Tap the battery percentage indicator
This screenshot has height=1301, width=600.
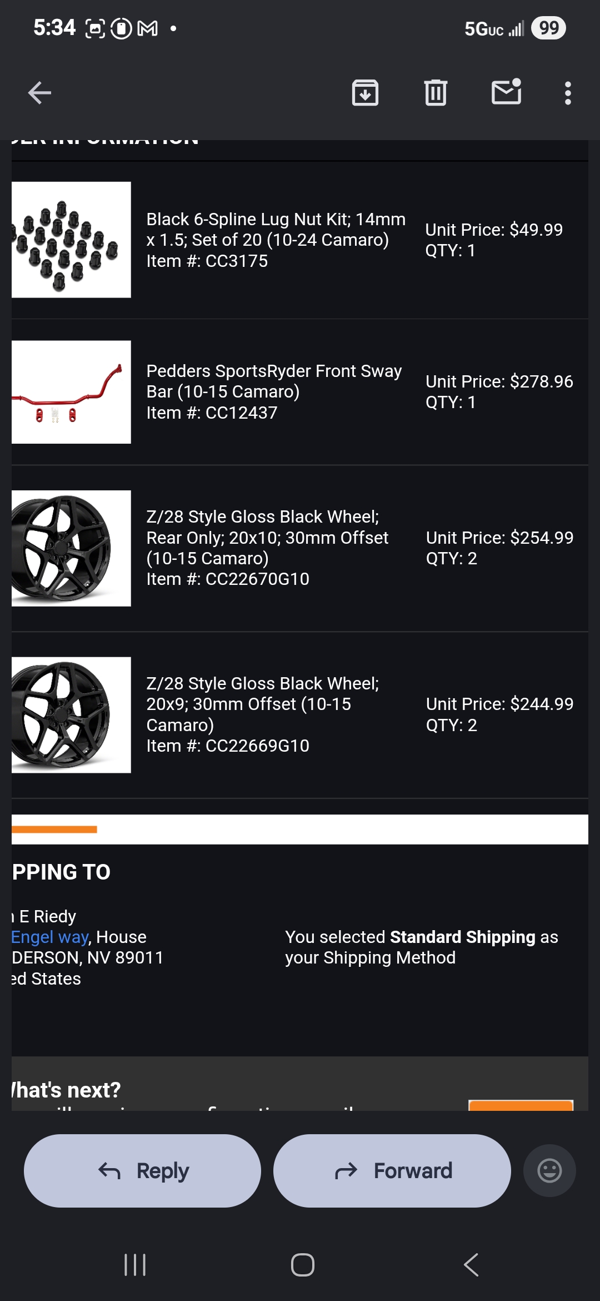tap(548, 28)
